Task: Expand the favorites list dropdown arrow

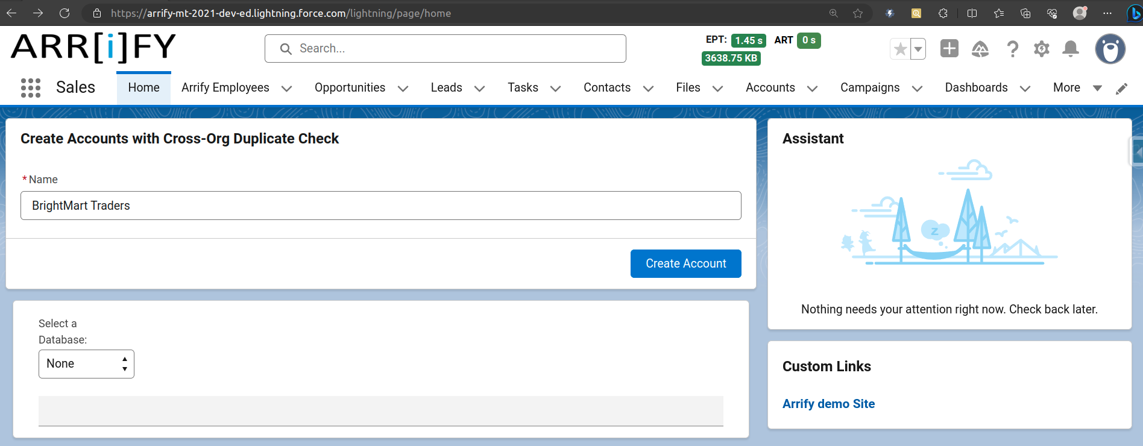Action: [918, 49]
